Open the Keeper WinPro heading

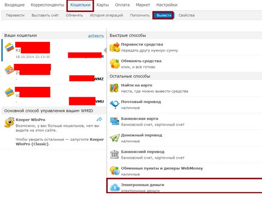[x=30, y=120]
